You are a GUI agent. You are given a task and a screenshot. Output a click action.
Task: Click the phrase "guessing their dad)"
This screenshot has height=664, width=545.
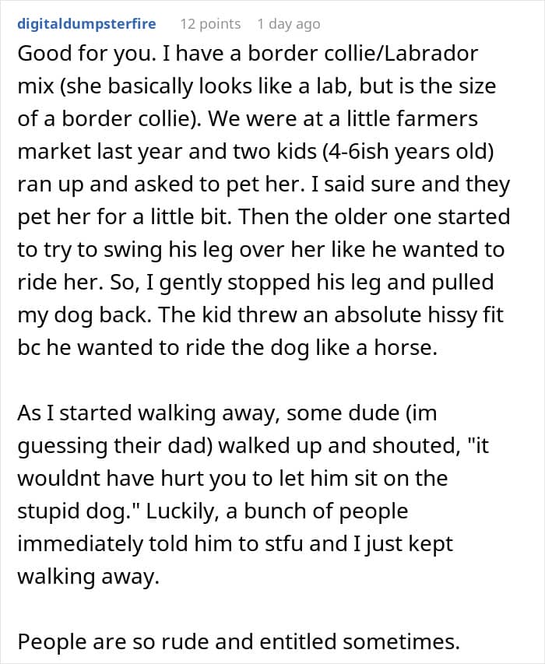tap(114, 446)
